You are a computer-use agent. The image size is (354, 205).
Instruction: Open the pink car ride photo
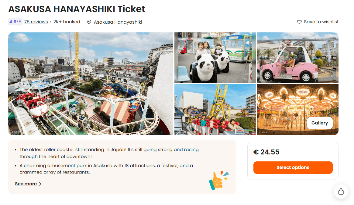297,58
